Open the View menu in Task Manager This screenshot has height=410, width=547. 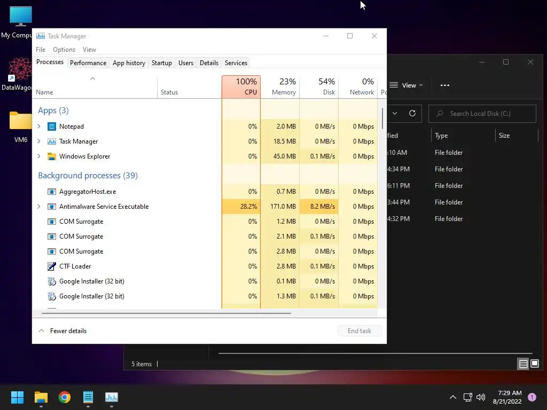point(89,50)
